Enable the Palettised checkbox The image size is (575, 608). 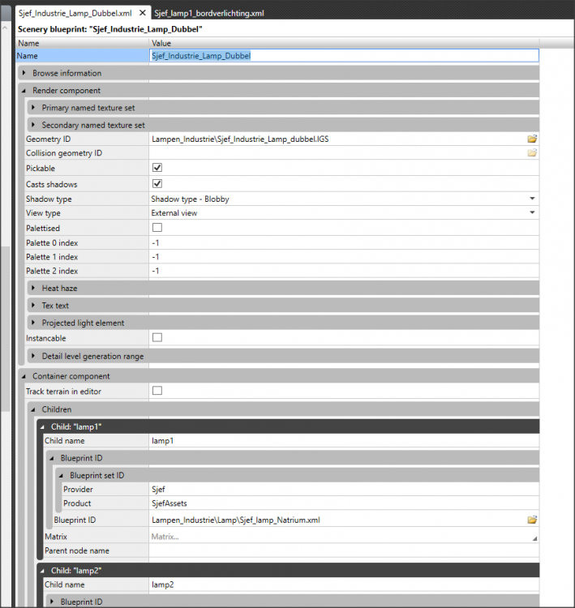pyautogui.click(x=157, y=229)
